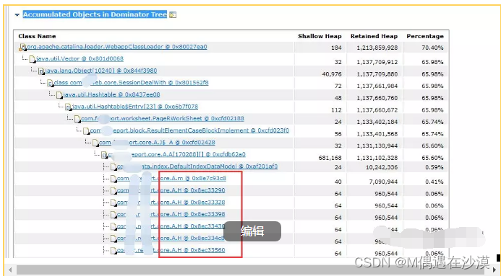Open the core.A.H @ 0x8ec33560 link
This screenshot has width=501, height=276.
(x=171, y=250)
